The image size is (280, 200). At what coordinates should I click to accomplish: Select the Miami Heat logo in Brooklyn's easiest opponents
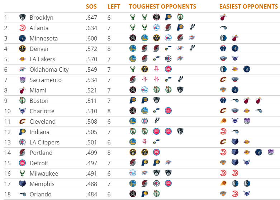click(223, 17)
